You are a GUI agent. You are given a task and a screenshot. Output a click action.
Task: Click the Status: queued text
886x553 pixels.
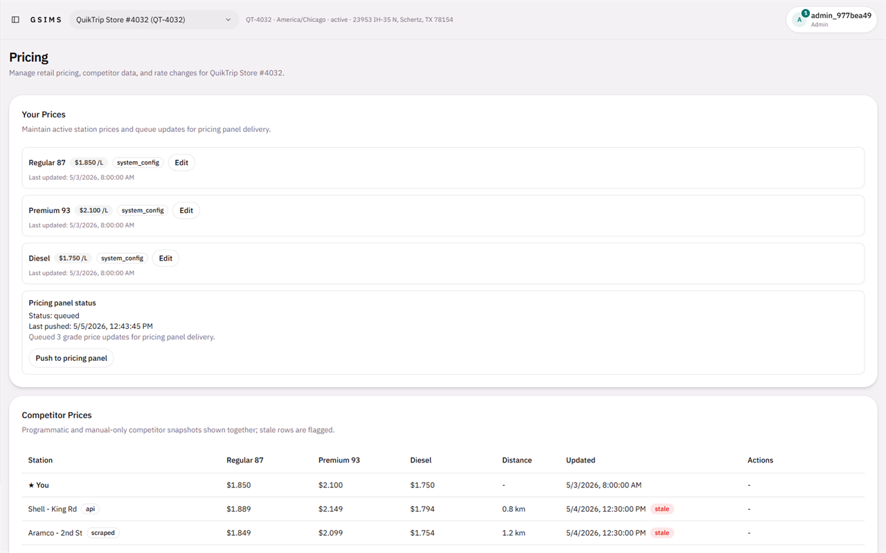pyautogui.click(x=54, y=315)
